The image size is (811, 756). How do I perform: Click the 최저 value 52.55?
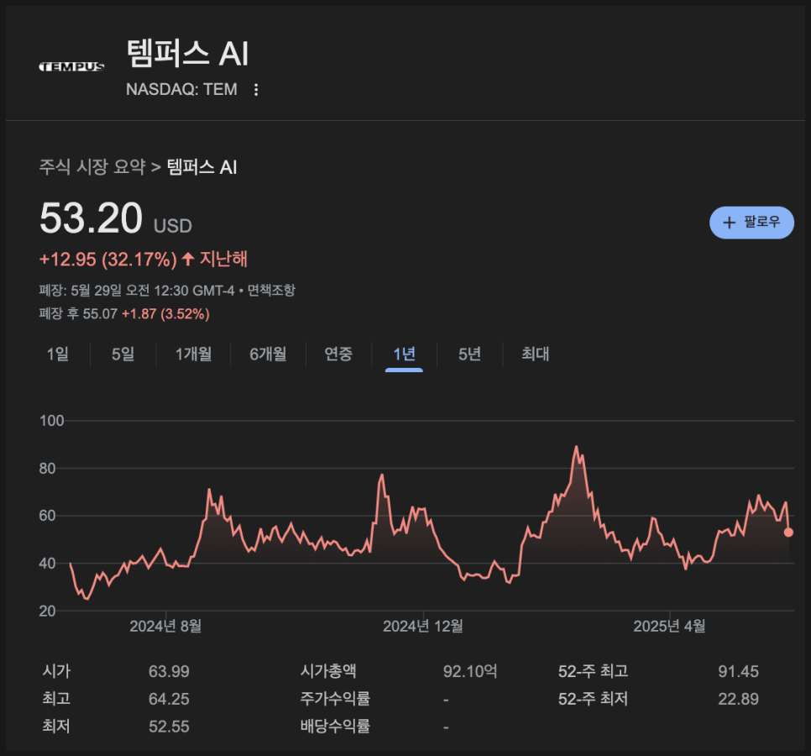click(169, 727)
